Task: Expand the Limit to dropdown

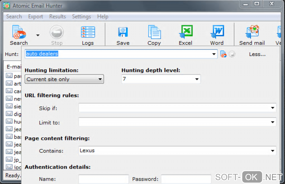Action: point(272,122)
